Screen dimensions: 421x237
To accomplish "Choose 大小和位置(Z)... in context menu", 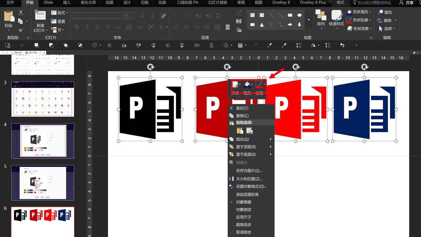I will click(251, 179).
